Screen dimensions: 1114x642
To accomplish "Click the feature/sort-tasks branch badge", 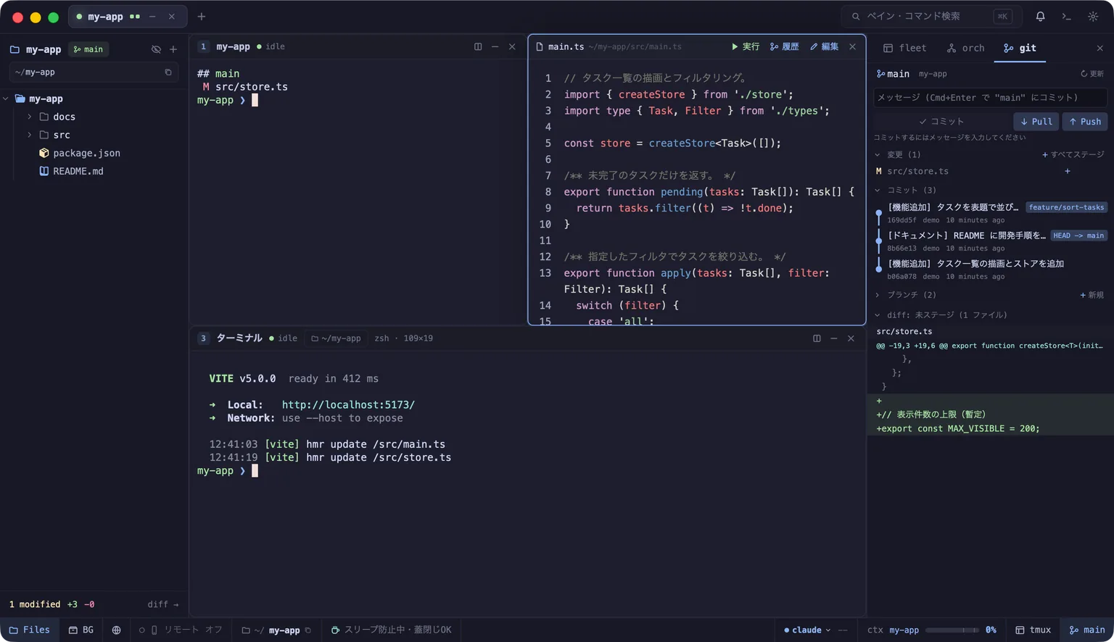I will (1066, 207).
